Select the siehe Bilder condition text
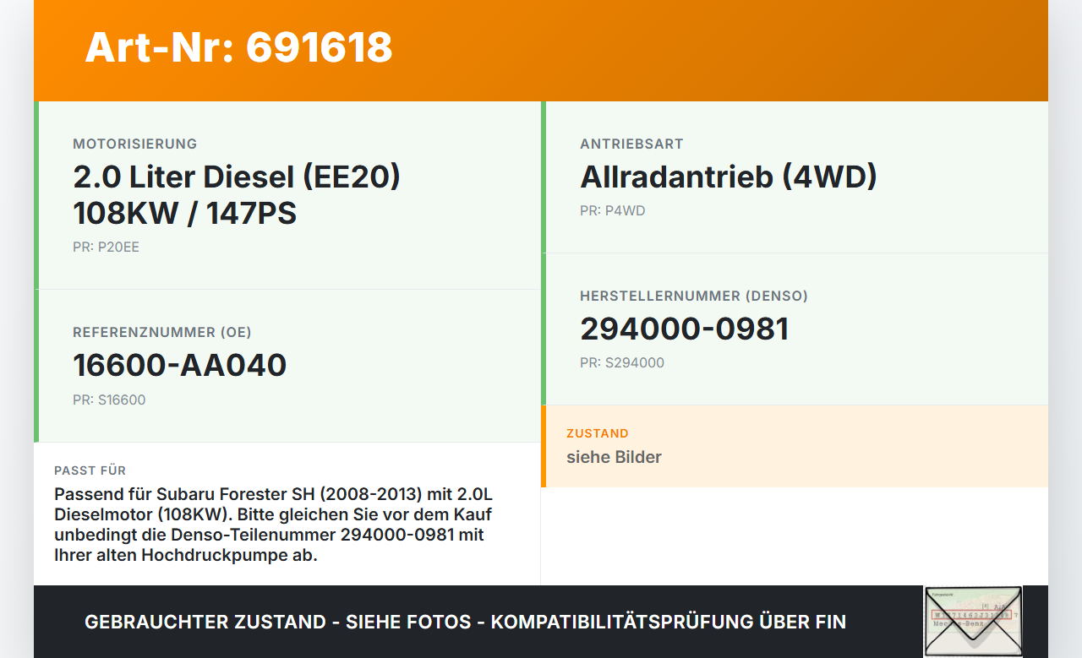The width and height of the screenshot is (1082, 658). pos(614,457)
